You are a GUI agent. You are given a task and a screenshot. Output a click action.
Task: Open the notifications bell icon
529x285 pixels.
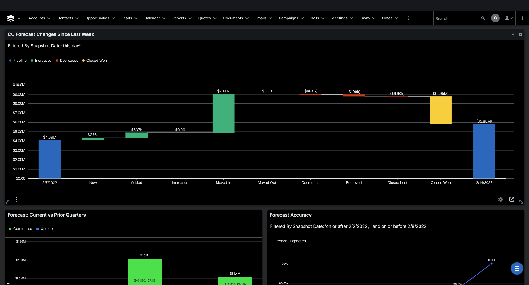pyautogui.click(x=495, y=18)
